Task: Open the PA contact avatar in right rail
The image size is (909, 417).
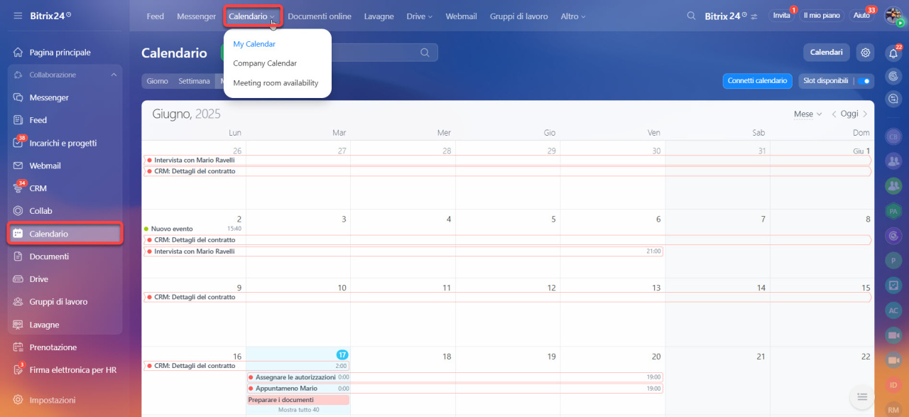Action: (894, 211)
